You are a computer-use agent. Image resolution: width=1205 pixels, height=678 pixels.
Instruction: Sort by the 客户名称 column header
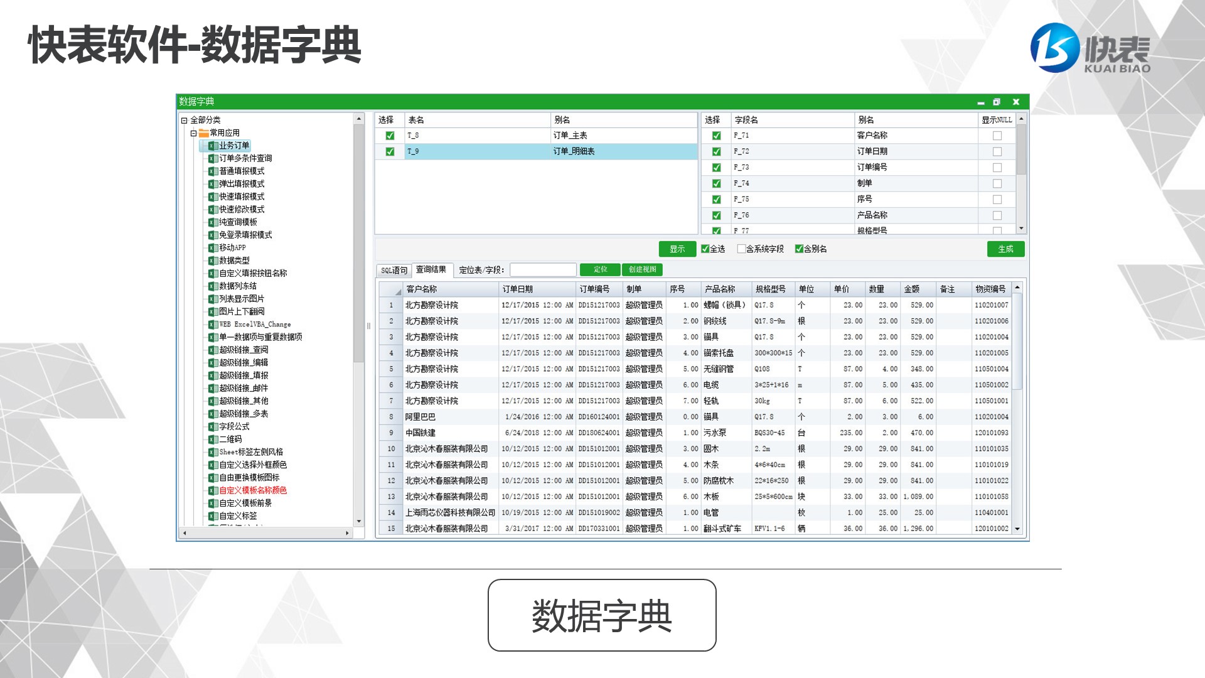(451, 289)
